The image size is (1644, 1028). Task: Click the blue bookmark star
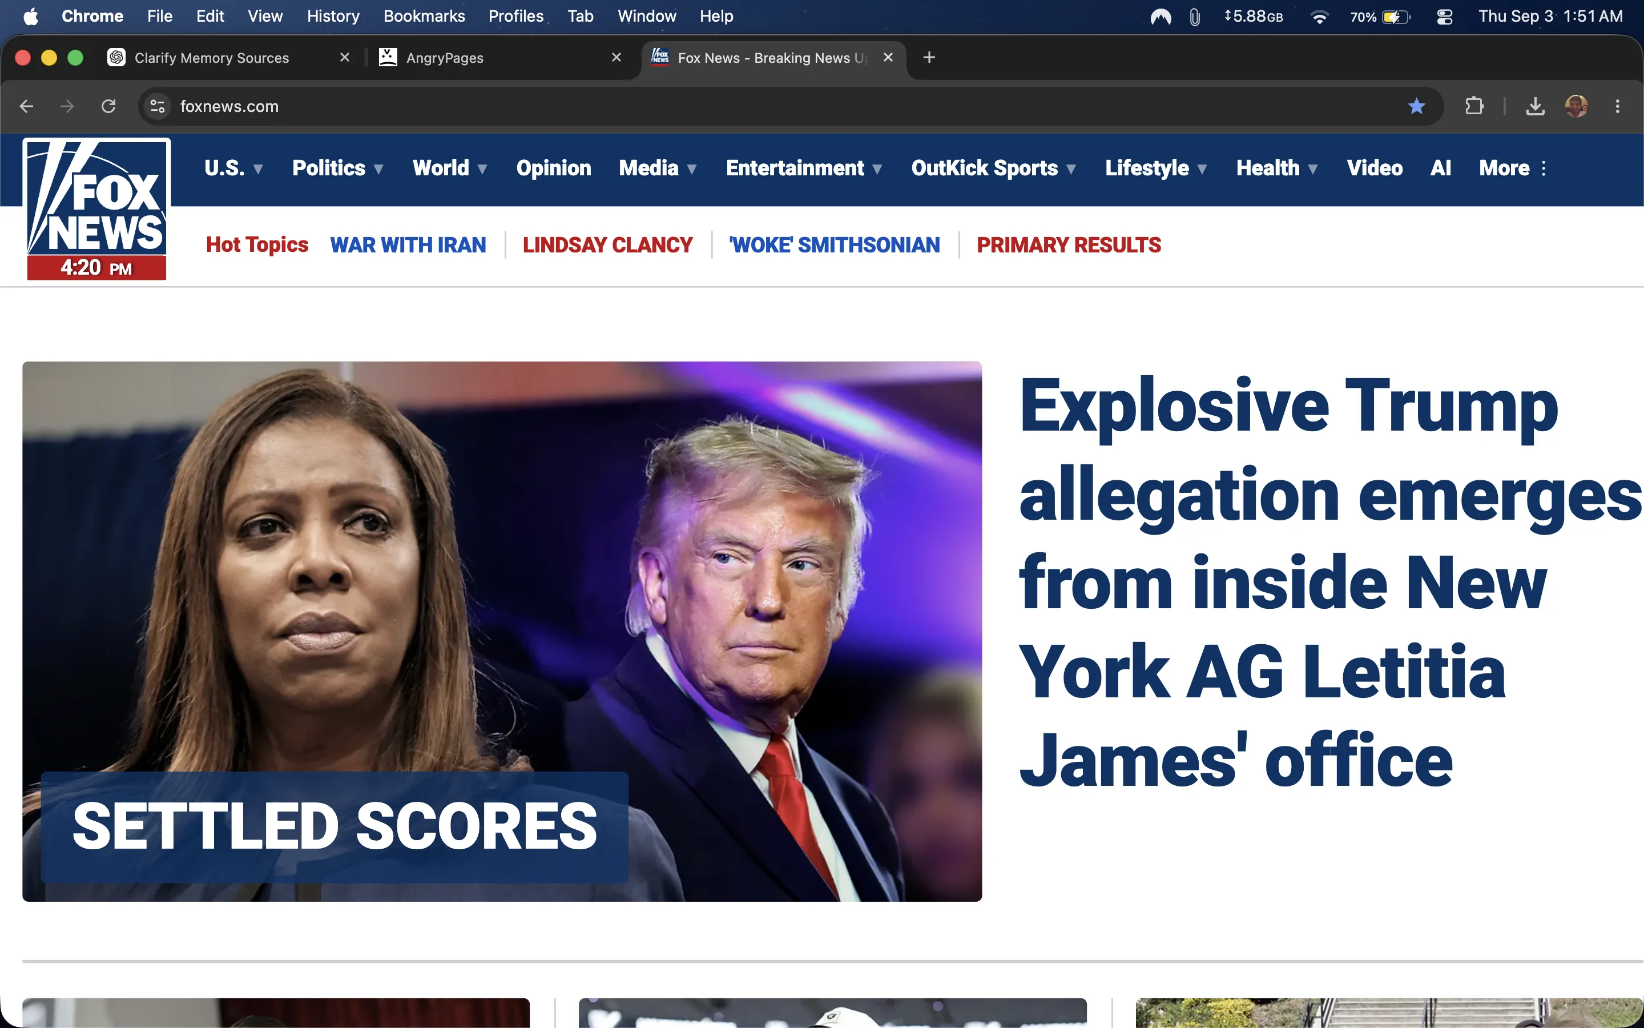(1416, 106)
